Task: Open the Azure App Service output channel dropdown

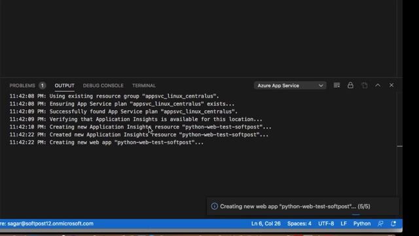Action: tap(290, 86)
